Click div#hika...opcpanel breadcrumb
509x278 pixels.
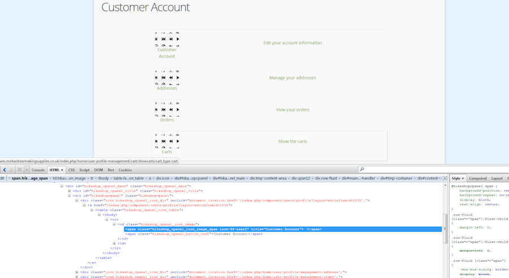(191, 178)
